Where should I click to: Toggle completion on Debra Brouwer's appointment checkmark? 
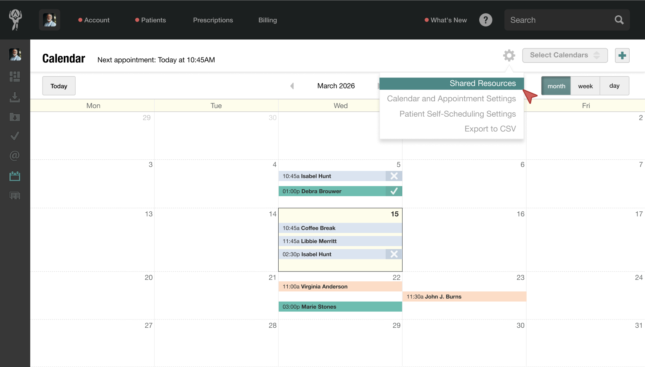coord(394,191)
